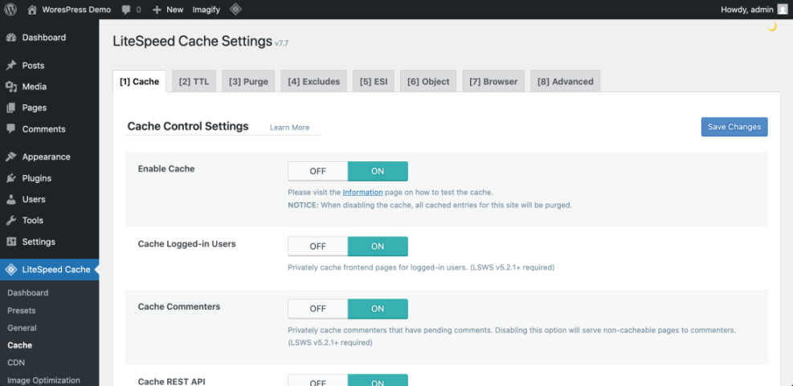
Task: Click the Save Changes button
Action: (x=734, y=127)
